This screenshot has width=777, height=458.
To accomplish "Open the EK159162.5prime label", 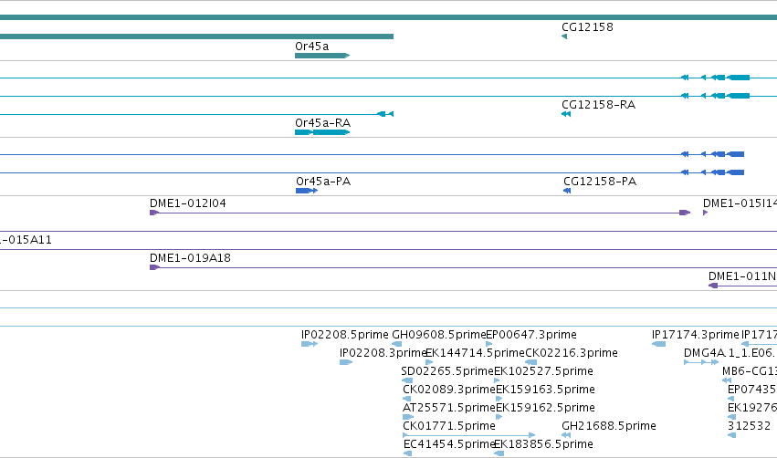I will coord(546,408).
